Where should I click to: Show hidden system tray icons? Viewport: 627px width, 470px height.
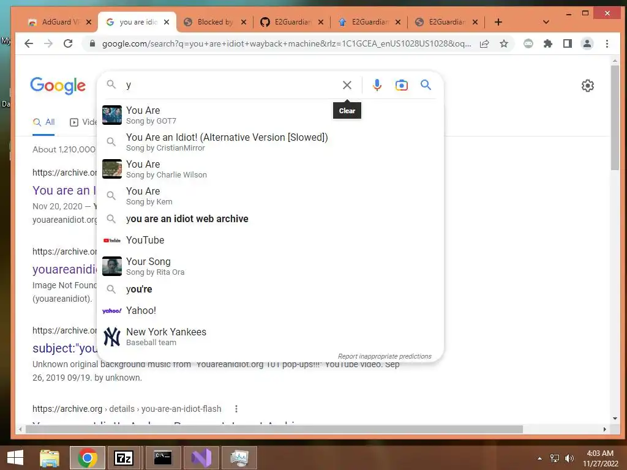point(539,458)
